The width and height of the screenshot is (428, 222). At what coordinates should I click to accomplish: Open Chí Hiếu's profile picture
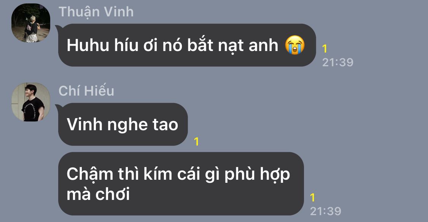click(30, 102)
